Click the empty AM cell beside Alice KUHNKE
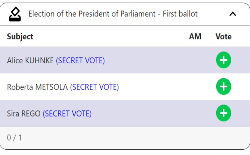250x155 pixels. 195,60
